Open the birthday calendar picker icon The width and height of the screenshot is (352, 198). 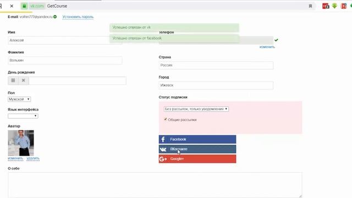tap(13, 80)
